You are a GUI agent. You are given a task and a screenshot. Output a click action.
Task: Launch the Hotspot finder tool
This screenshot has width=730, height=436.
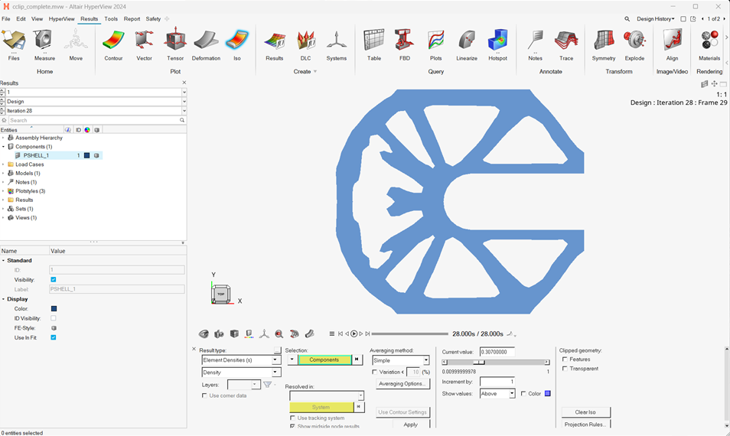[497, 43]
